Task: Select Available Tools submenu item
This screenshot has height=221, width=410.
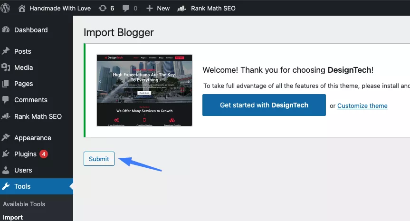Action: click(x=24, y=204)
